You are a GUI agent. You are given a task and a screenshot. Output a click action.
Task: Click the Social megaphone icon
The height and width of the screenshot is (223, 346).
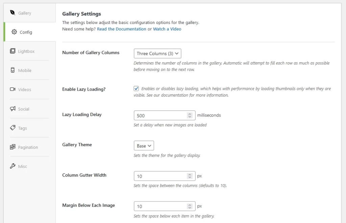(x=13, y=108)
